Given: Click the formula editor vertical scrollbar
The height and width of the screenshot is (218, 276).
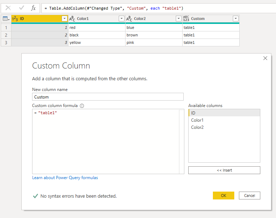Looking at the screenshot, I should 182,141.
